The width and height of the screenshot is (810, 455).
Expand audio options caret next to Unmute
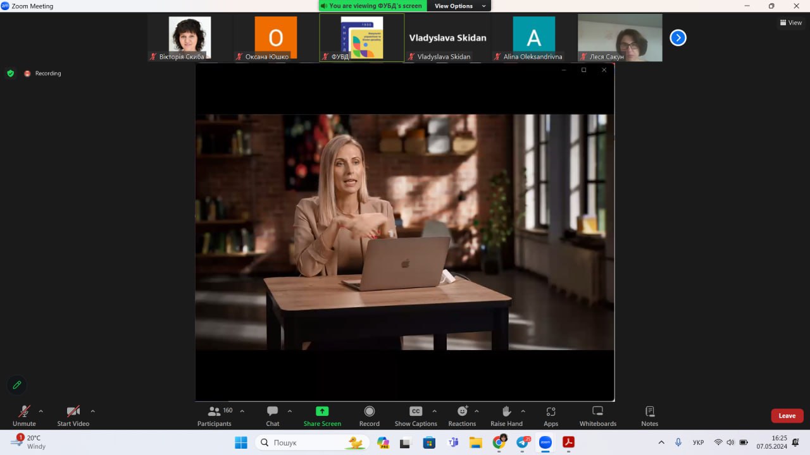pyautogui.click(x=41, y=411)
